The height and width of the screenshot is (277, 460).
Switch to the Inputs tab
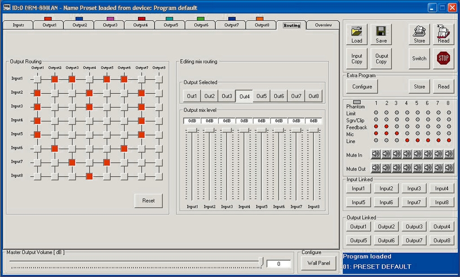coord(18,25)
